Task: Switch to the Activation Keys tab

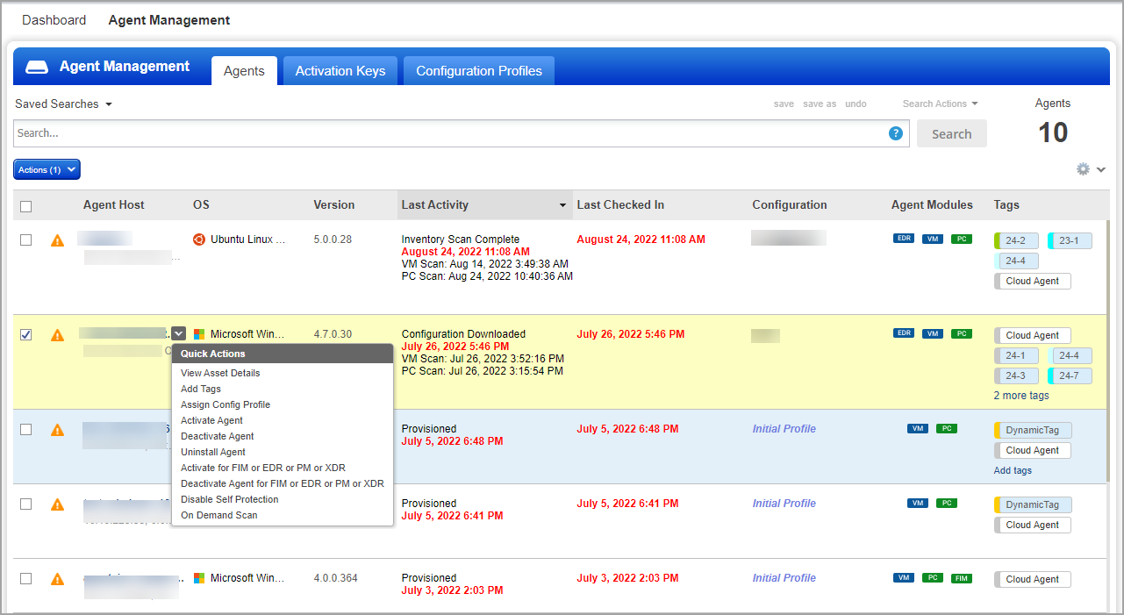Action: tap(340, 71)
